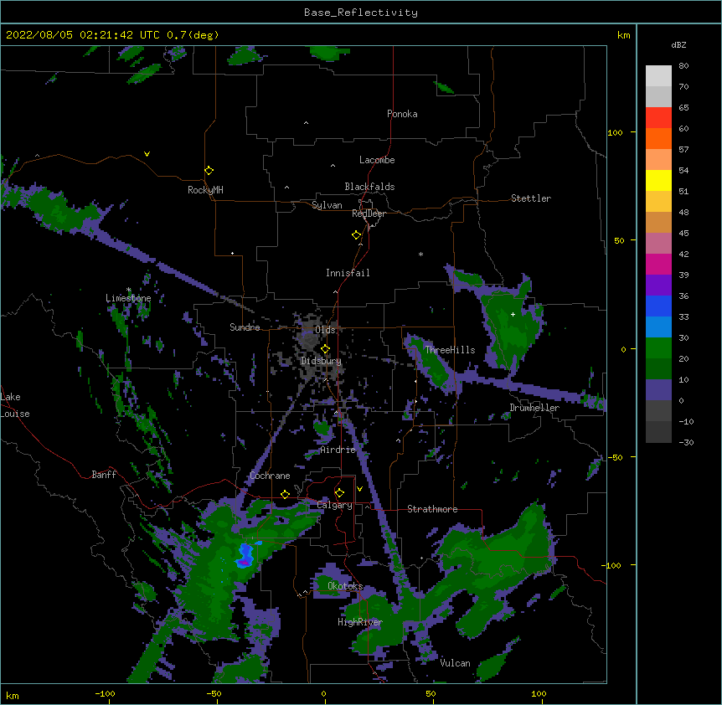Click the yellow diamond marker between Olds and Didsbury
This screenshot has height=705, width=722.
pos(325,349)
